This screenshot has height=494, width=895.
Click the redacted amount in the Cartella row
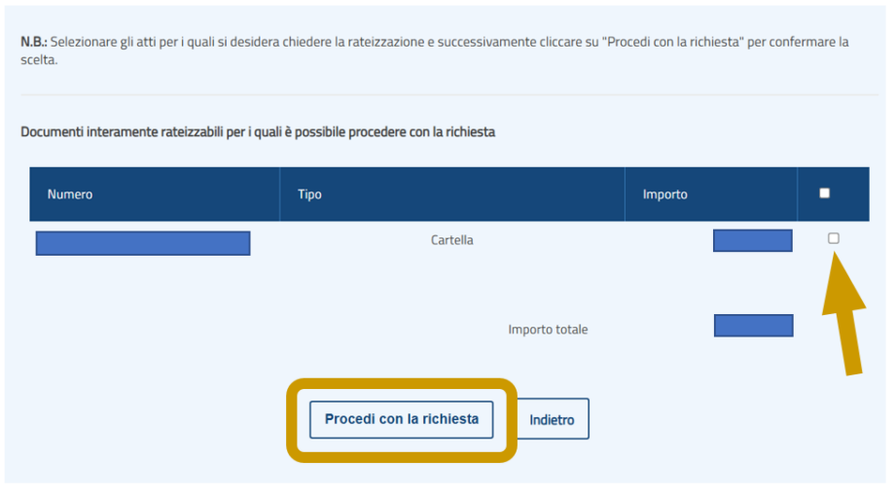[752, 240]
